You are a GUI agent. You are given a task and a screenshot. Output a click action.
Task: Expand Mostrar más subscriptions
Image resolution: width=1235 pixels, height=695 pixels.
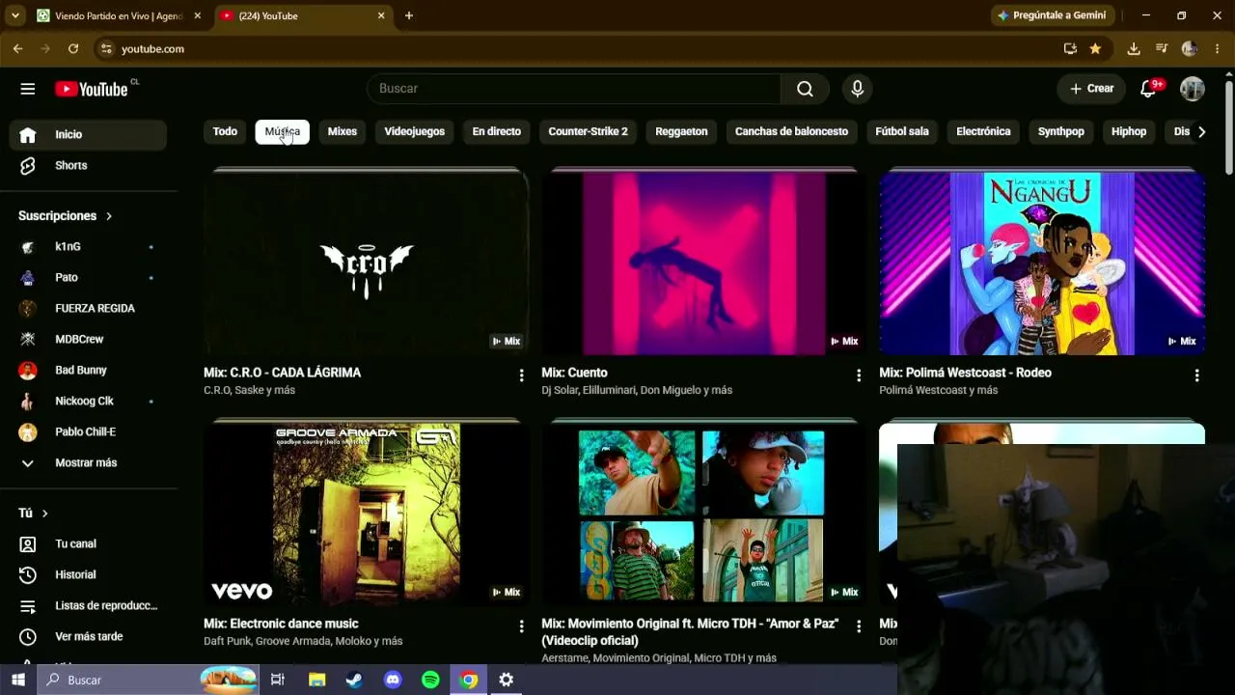pyautogui.click(x=89, y=462)
